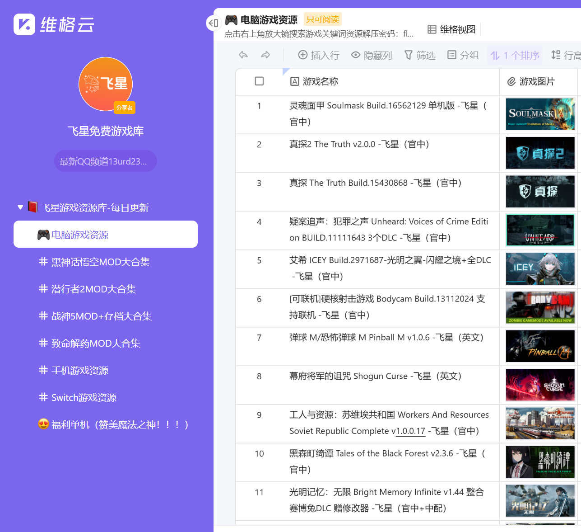Screen dimensions: 581x532
Task: Toggle hidden columns with 隐藏列 eye icon
Action: tap(356, 55)
